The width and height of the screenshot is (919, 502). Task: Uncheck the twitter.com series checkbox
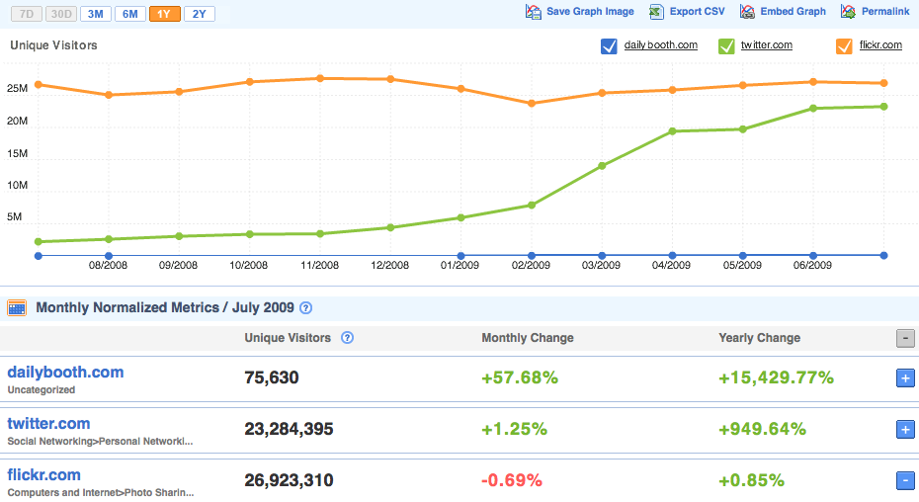726,46
